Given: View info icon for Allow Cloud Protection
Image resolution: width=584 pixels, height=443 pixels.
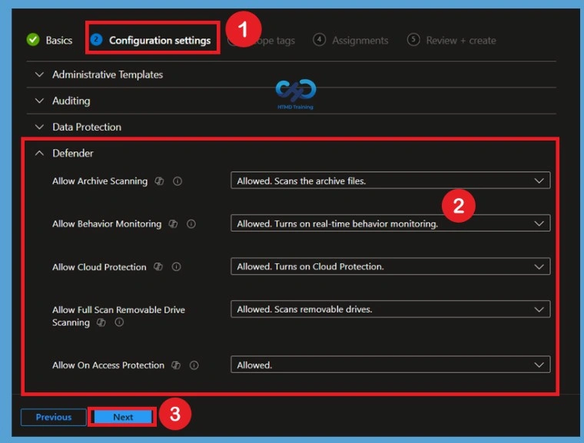Looking at the screenshot, I should click(177, 267).
